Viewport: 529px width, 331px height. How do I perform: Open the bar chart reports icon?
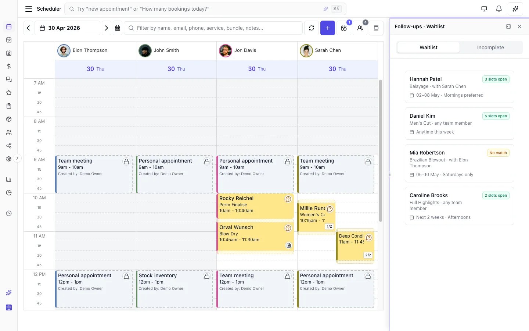(9, 179)
